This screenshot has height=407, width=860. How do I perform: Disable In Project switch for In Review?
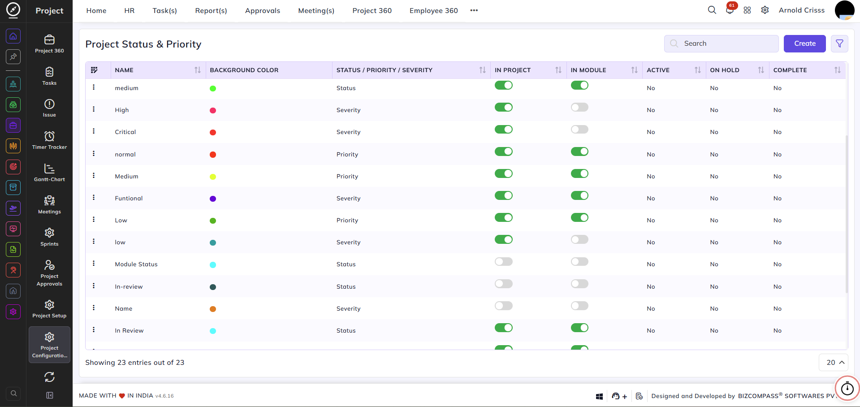coord(503,328)
